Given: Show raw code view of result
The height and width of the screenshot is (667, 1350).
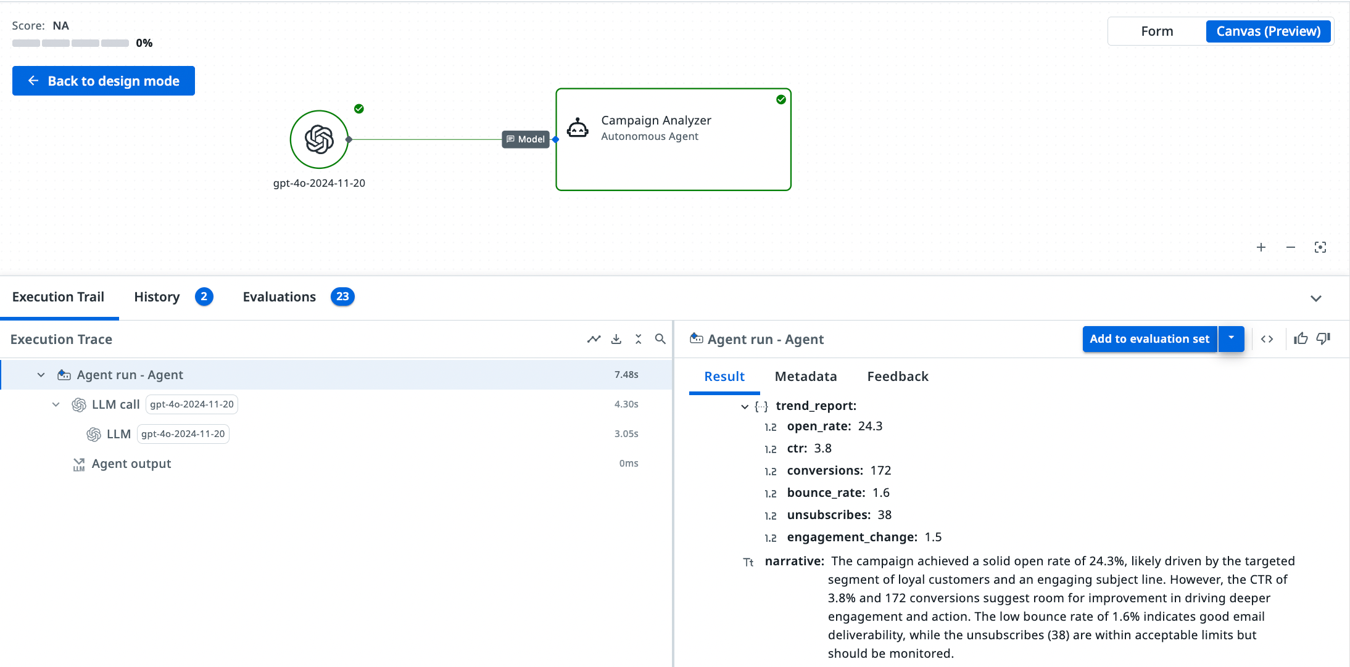Looking at the screenshot, I should (x=1267, y=339).
